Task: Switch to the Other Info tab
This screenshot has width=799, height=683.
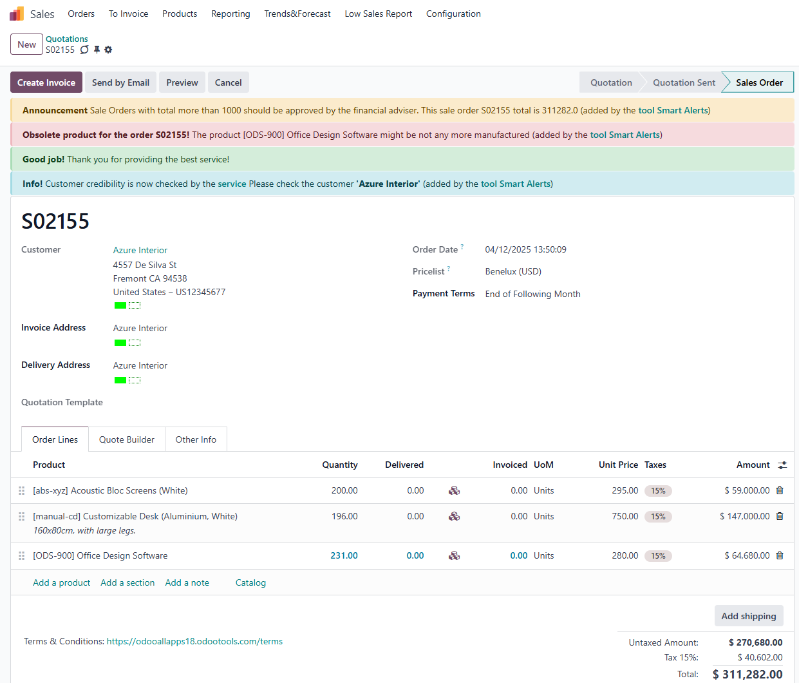Action: [x=196, y=439]
